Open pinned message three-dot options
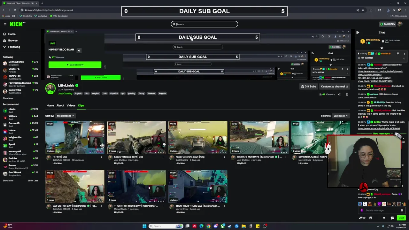 point(404,54)
